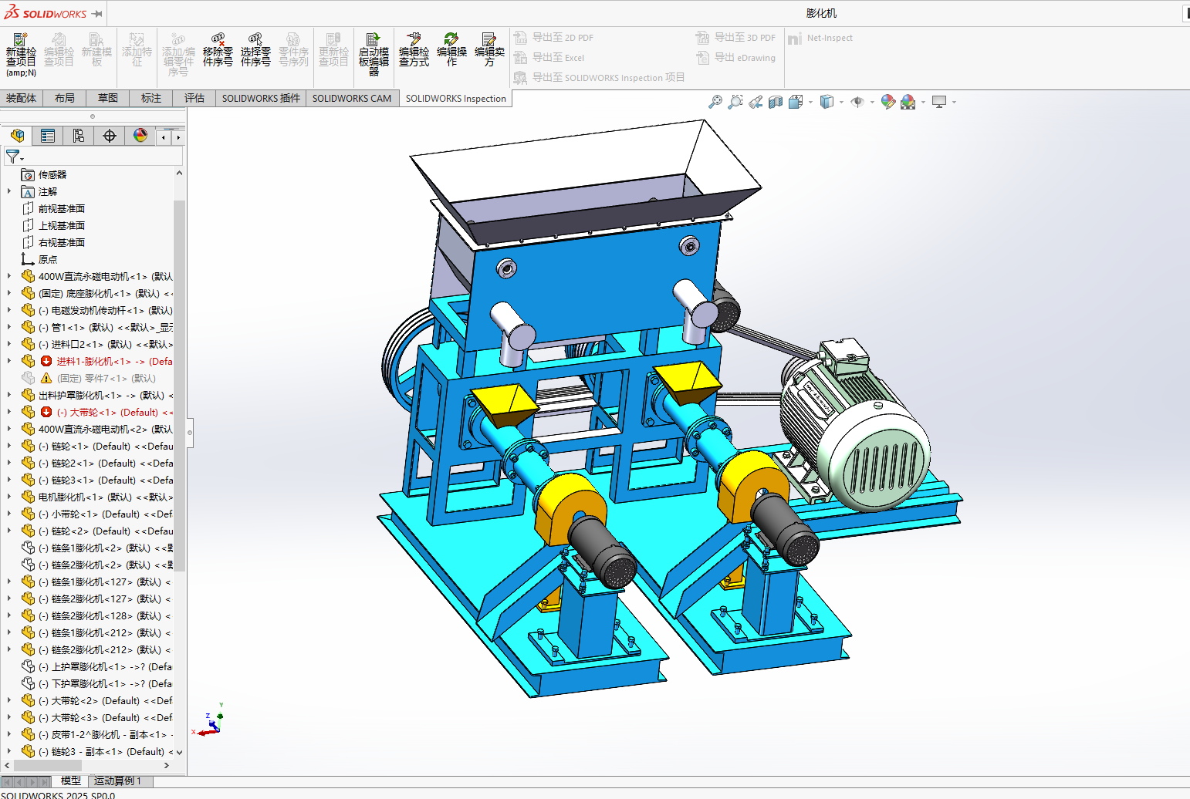Click tree vertical scrollbar down arrow
The image size is (1190, 799).
click(x=179, y=752)
